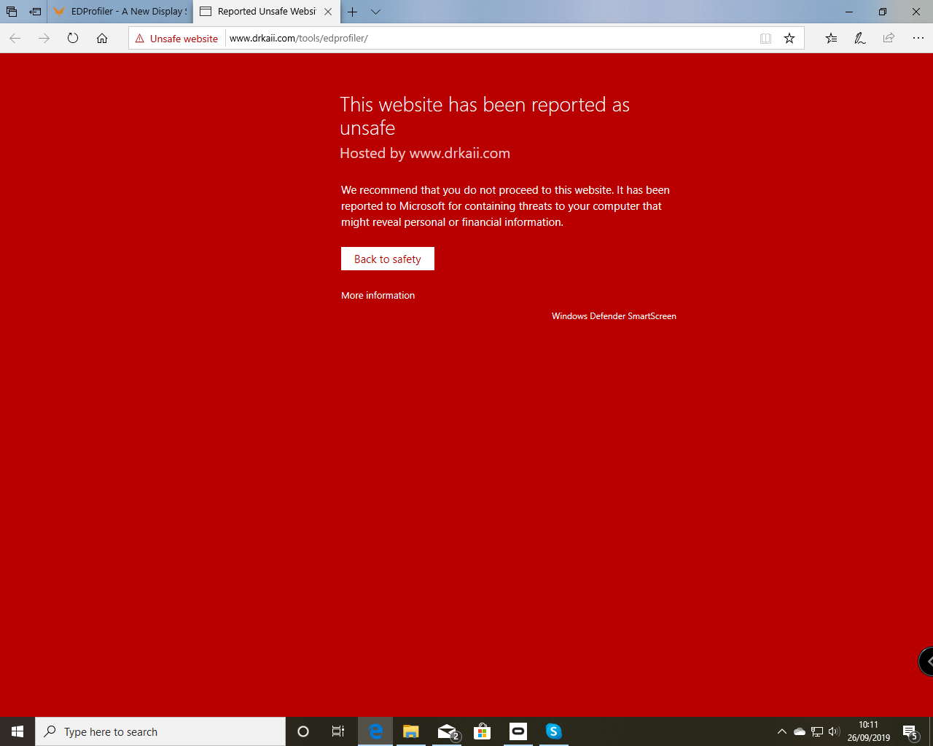This screenshot has height=746, width=933.
Task: Switch to the EDProfiler tab
Action: click(x=120, y=12)
